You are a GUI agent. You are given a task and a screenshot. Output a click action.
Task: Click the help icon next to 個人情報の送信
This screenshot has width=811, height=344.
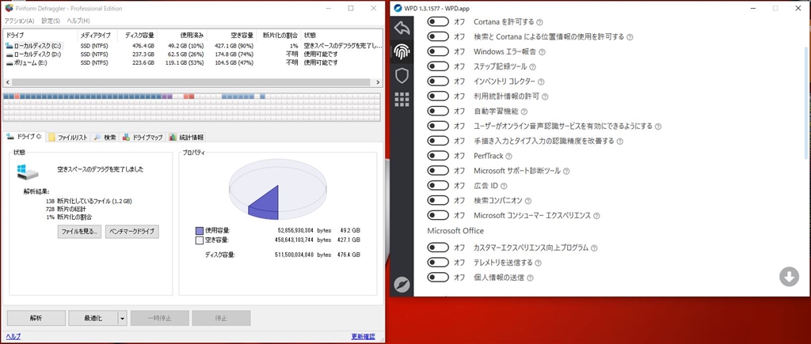pos(530,278)
